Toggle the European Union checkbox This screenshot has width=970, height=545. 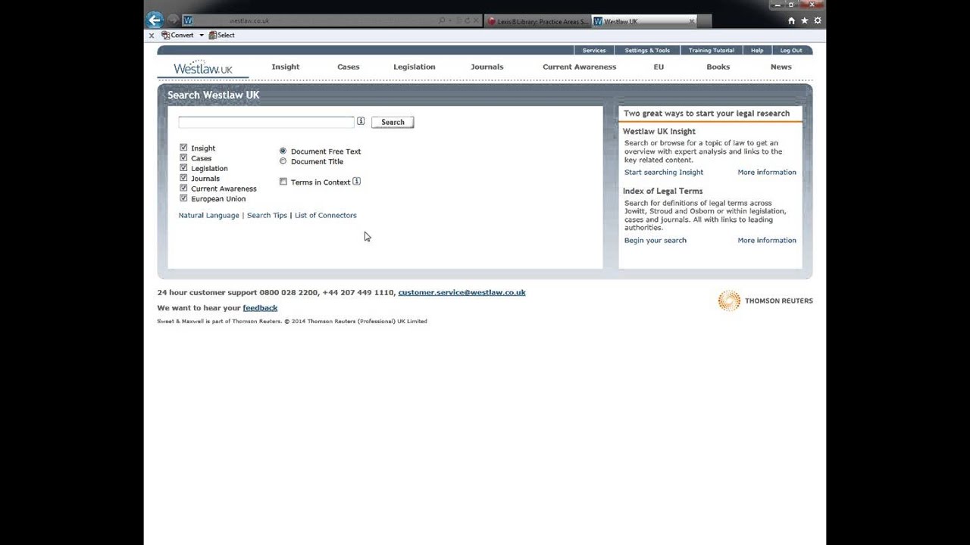183,198
